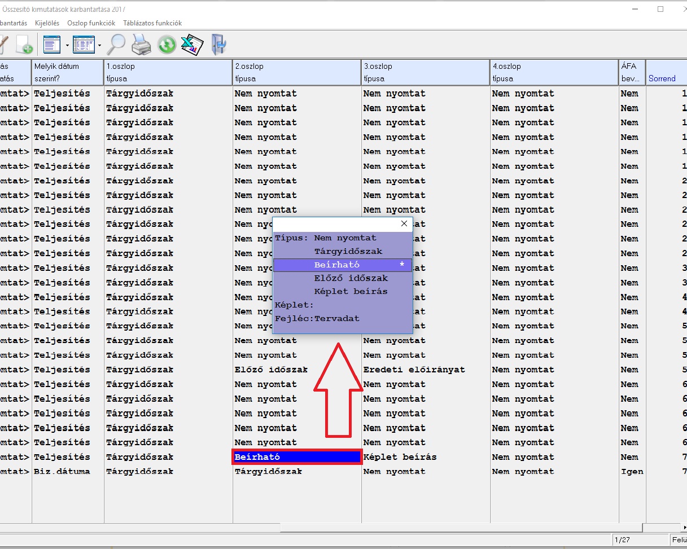Click the magnifying glass search icon

coord(117,44)
